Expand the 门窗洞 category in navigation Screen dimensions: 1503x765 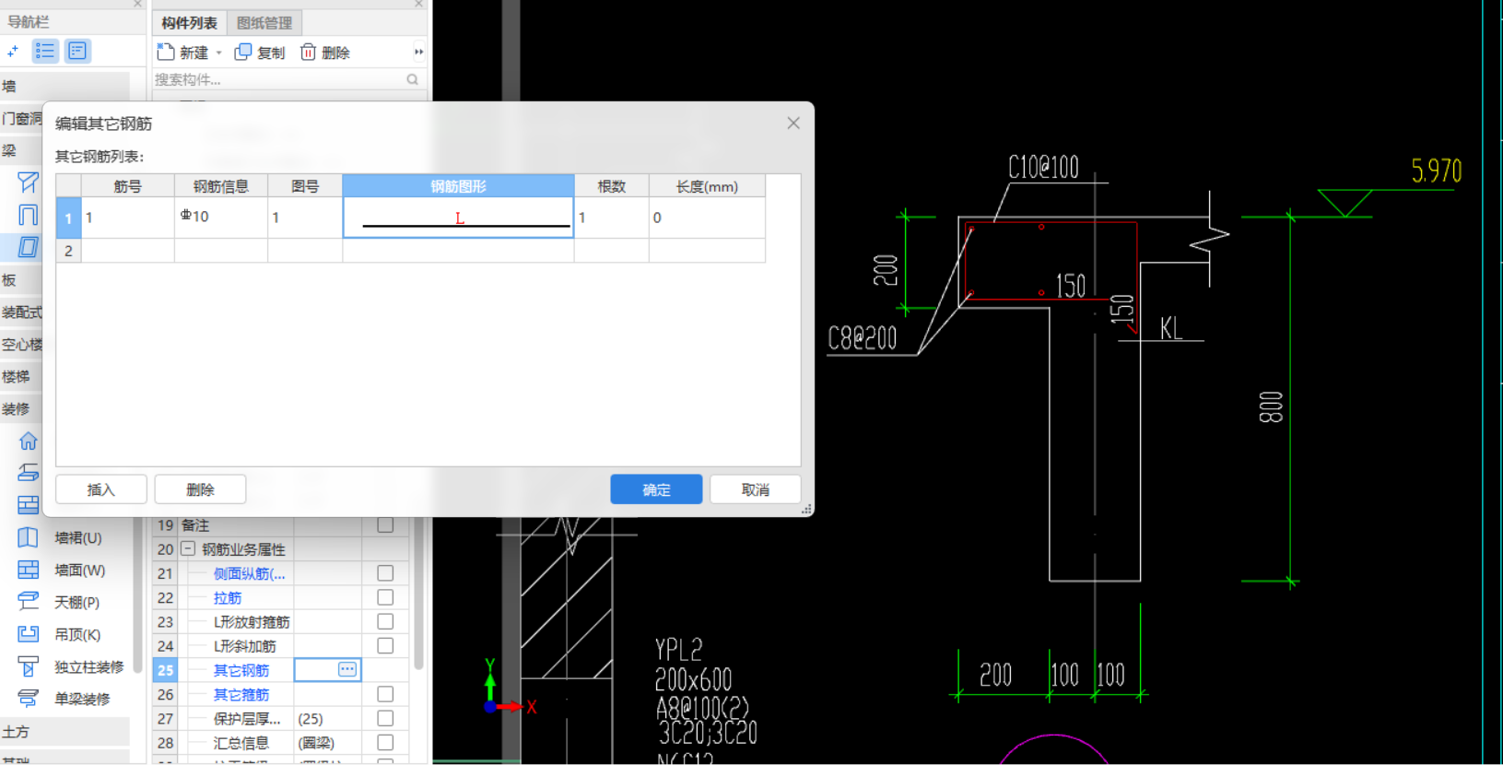21,118
